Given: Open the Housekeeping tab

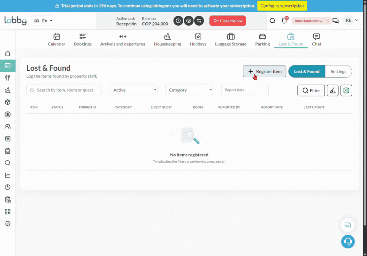Looking at the screenshot, I should pos(167,40).
